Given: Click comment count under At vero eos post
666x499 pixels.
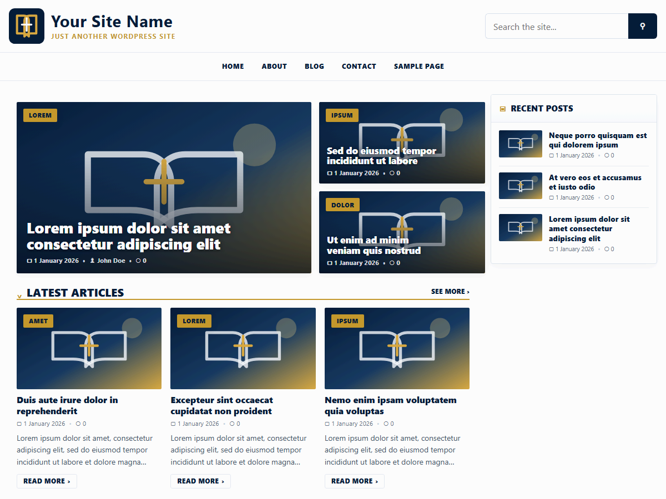Looking at the screenshot, I should 609,197.
